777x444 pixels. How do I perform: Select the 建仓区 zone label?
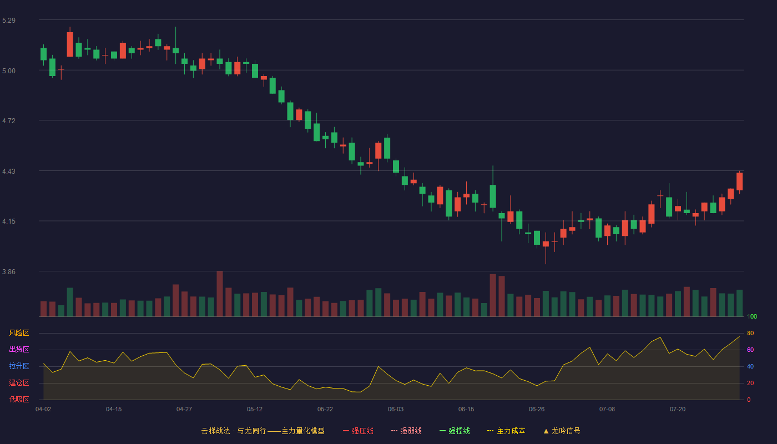pos(19,383)
